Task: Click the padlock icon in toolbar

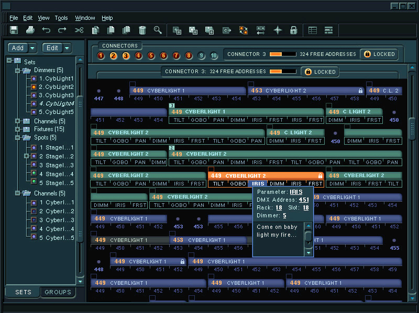Action: 294,30
